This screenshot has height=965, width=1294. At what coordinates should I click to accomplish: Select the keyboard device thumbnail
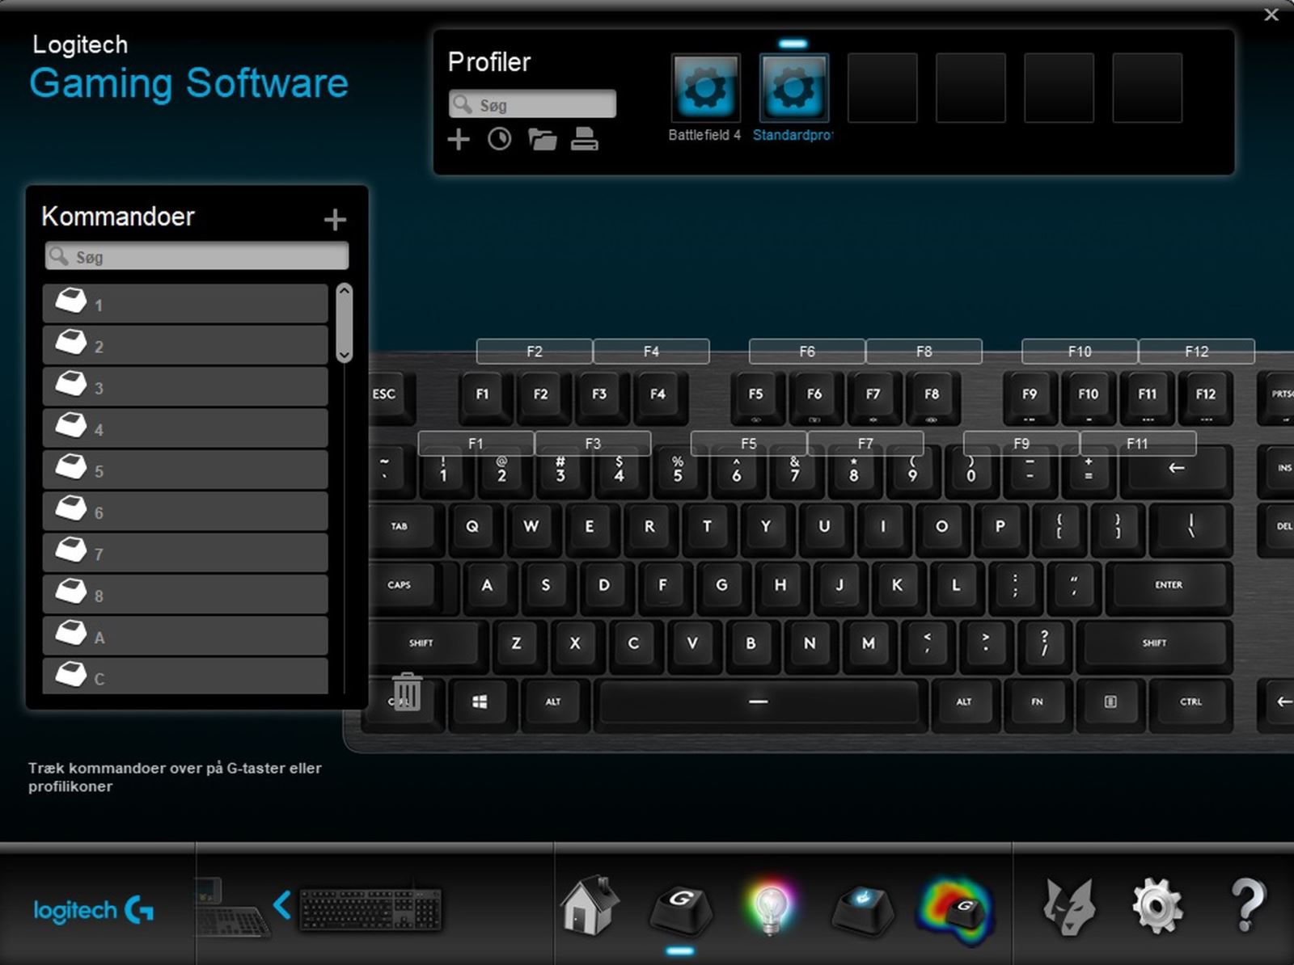[x=370, y=910]
